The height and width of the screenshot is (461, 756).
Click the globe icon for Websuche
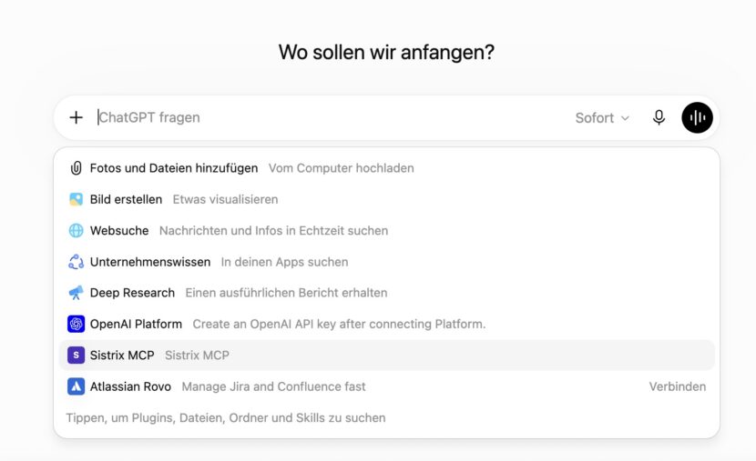[x=76, y=231]
